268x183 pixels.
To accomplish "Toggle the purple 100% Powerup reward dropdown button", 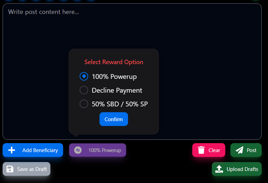I will 98,150.
